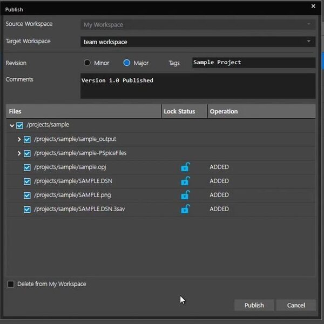
Task: Enable Delete from My Workspace option
Action: 11,284
